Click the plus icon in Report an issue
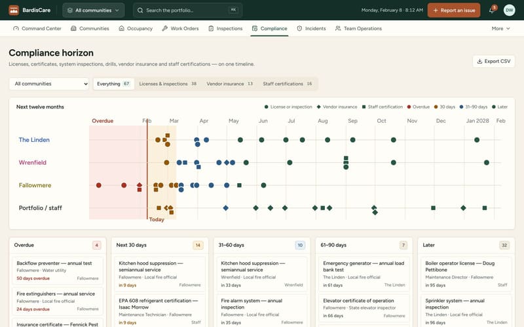 point(436,10)
